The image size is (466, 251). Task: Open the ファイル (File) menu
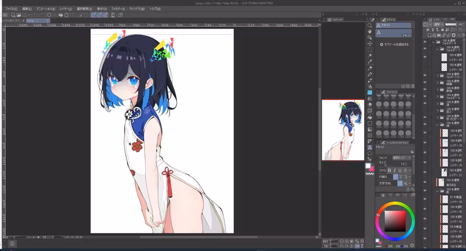tap(11, 9)
